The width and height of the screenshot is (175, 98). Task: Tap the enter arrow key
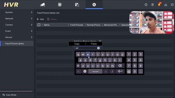coord(120,71)
